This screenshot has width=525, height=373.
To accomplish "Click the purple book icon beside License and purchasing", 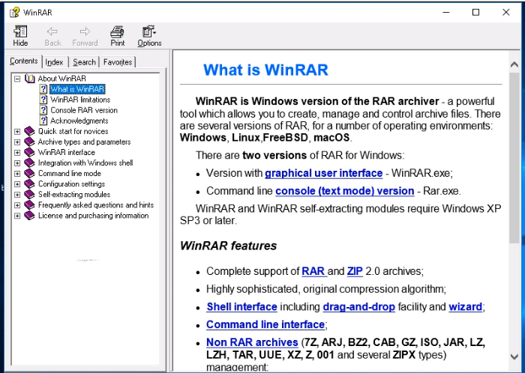I will (x=29, y=216).
